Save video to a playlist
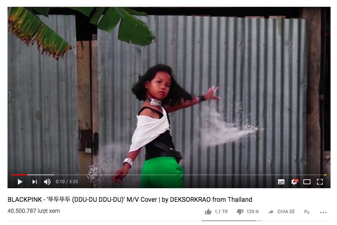337x225 pixels. tap(307, 212)
